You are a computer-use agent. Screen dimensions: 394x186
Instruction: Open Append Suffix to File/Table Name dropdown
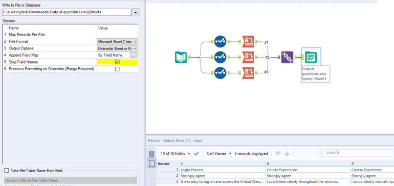click(x=71, y=180)
